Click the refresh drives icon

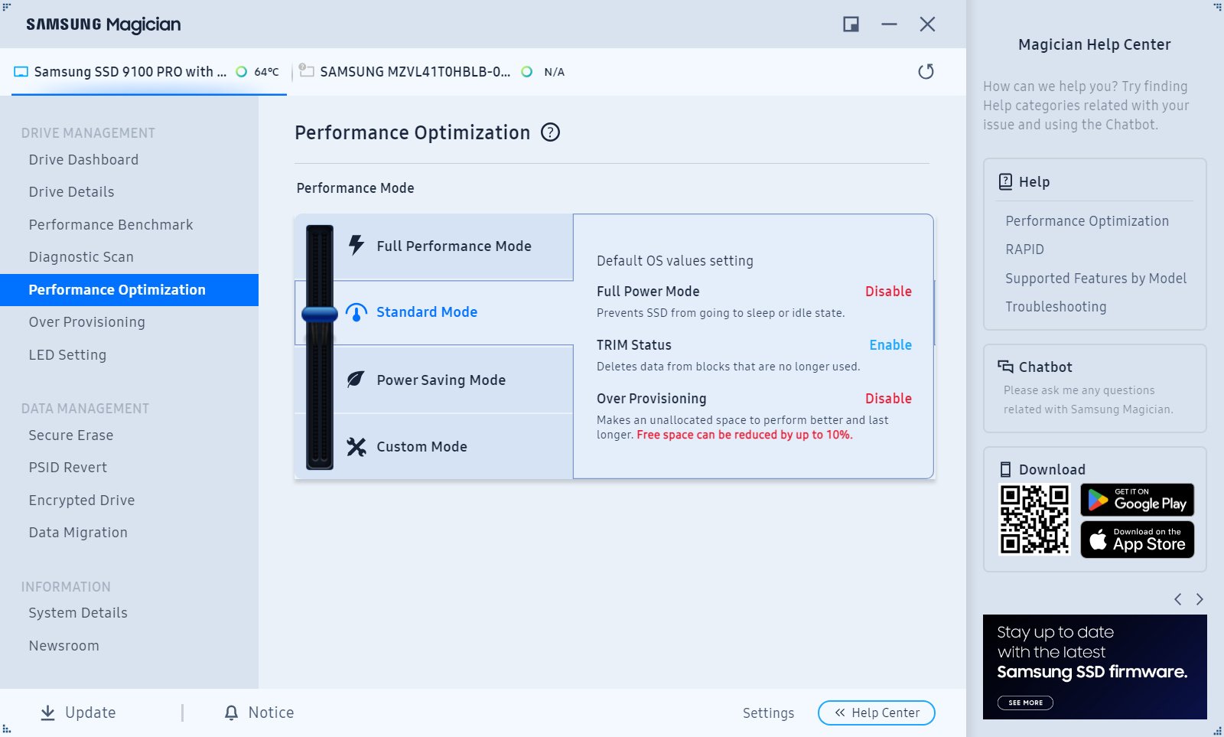pos(926,71)
